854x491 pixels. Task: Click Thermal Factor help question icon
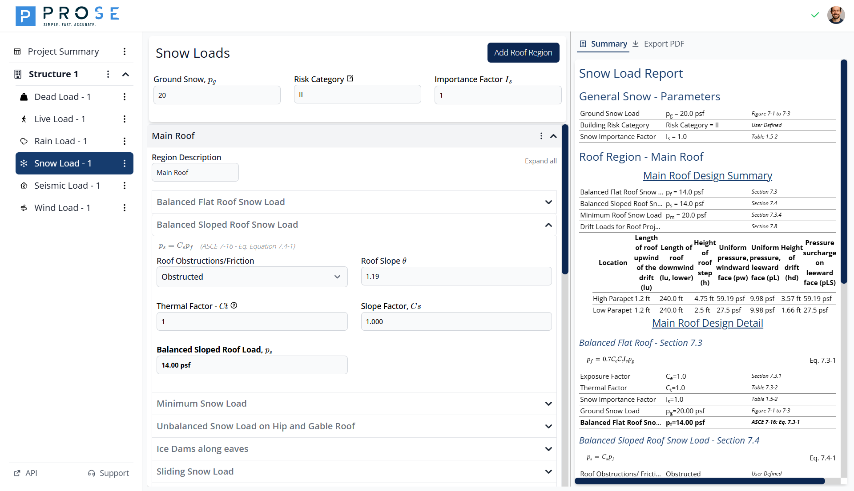tap(234, 305)
